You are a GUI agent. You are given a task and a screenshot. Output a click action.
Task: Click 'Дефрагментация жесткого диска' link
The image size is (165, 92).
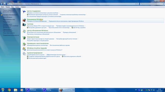pyautogui.click(x=56, y=55)
